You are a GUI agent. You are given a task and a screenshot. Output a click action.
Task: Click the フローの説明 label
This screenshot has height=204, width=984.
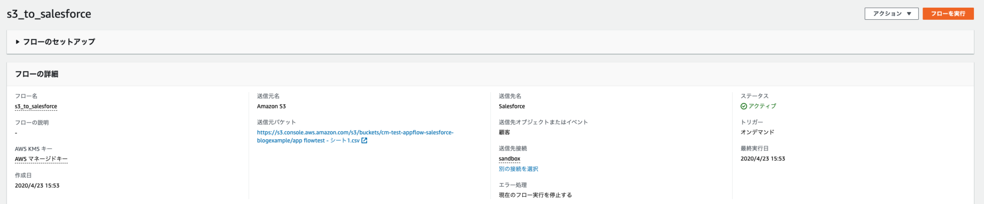pyautogui.click(x=32, y=123)
